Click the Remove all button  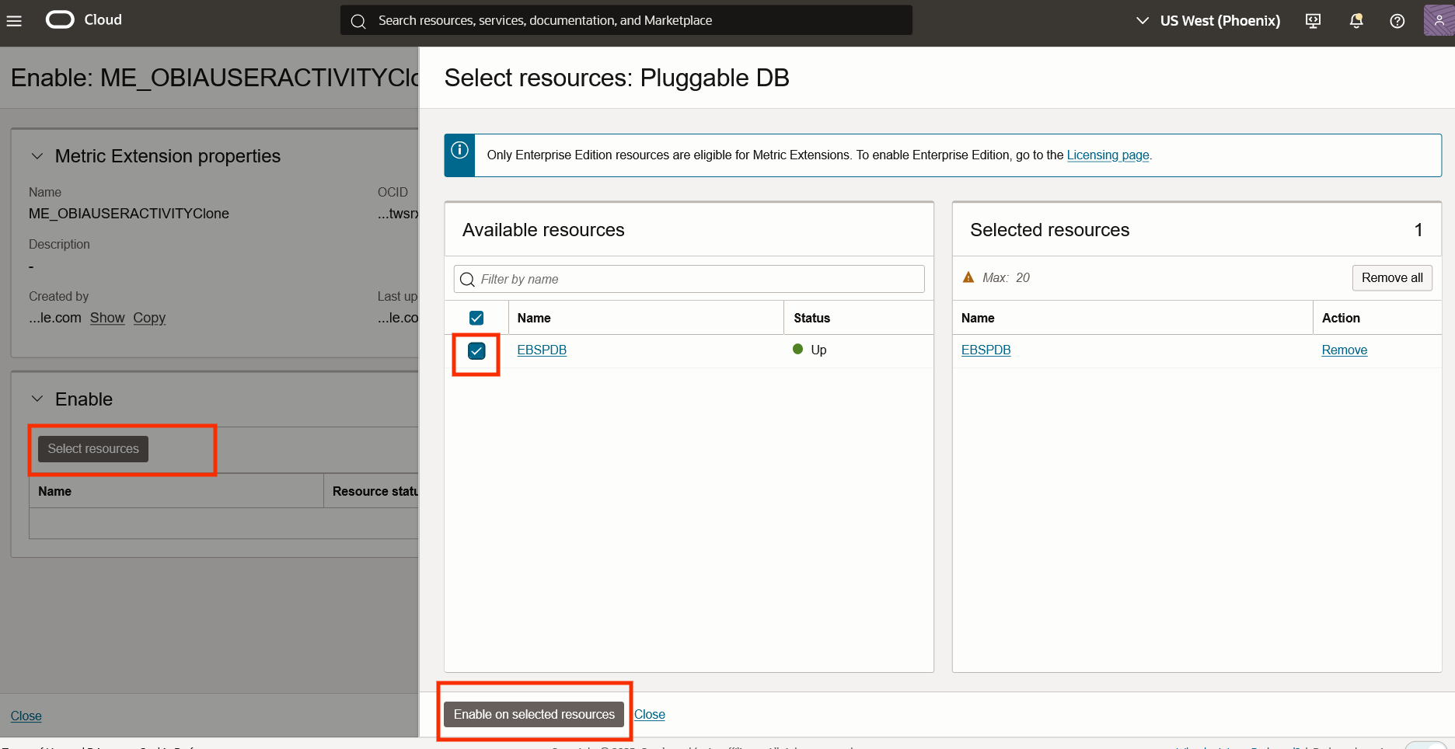pos(1391,277)
